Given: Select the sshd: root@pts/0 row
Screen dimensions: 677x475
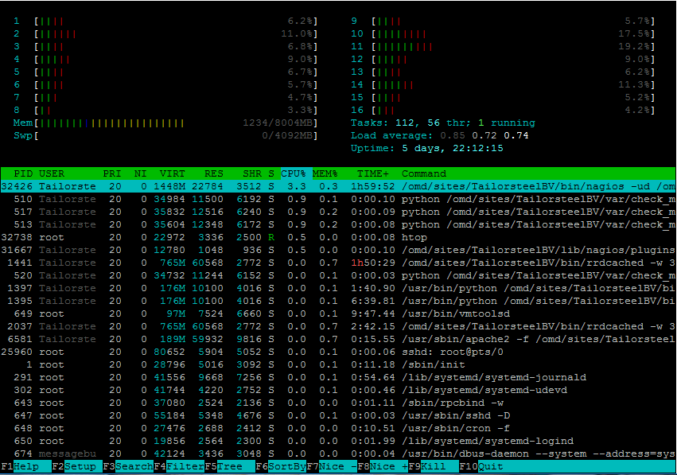Looking at the screenshot, I should click(338, 352).
